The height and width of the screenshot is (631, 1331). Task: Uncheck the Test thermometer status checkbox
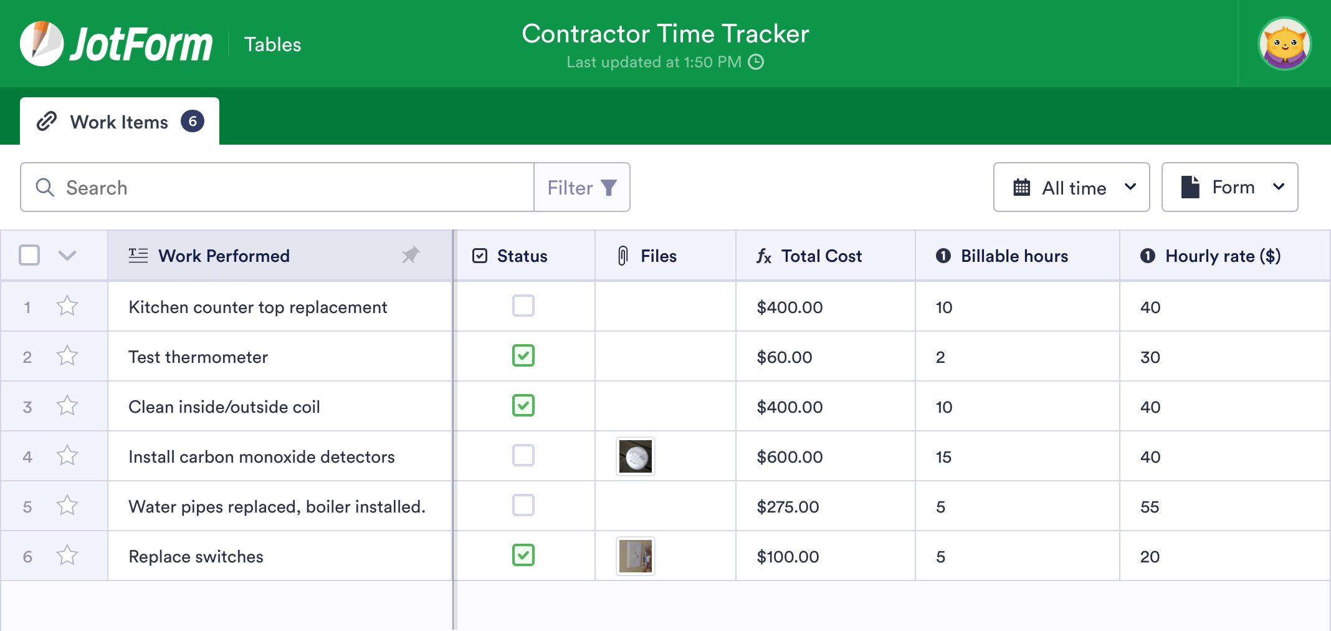click(523, 356)
